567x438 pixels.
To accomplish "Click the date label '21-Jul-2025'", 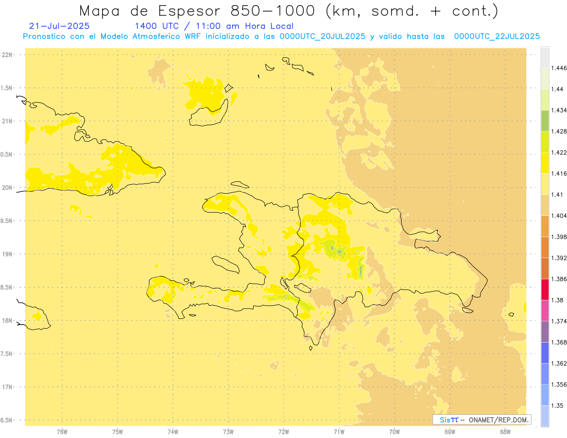I will coord(59,26).
